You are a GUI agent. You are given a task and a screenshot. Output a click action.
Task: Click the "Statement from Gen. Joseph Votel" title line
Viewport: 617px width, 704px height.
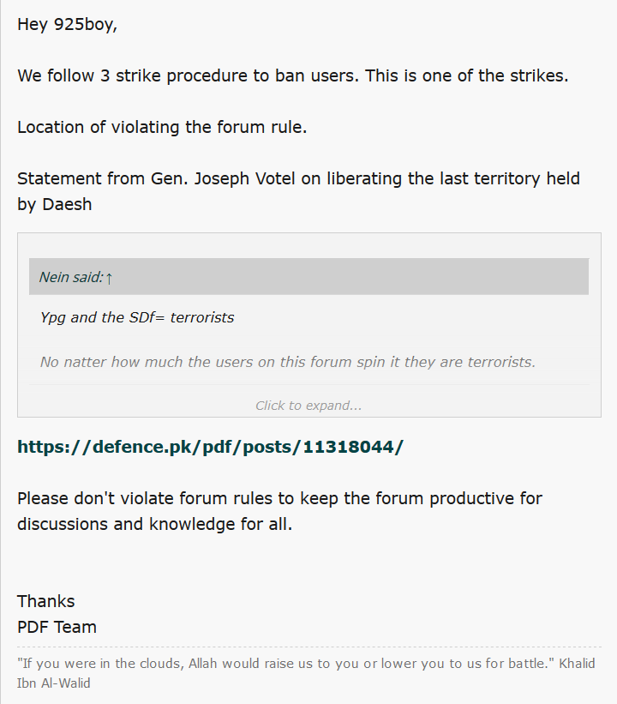click(x=298, y=178)
